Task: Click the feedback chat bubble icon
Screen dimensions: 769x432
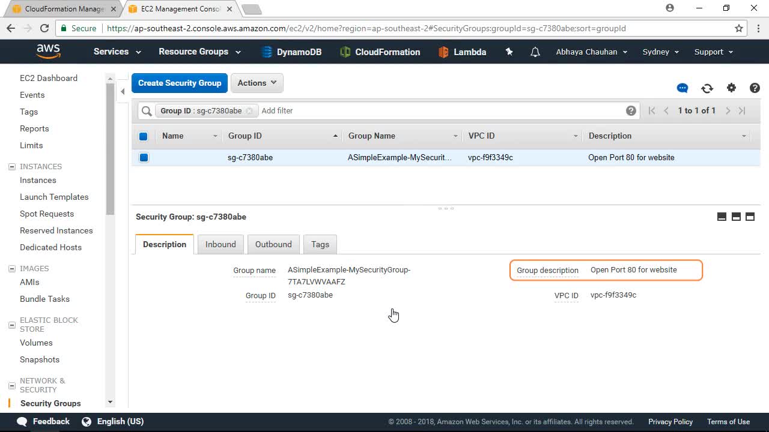Action: click(682, 88)
